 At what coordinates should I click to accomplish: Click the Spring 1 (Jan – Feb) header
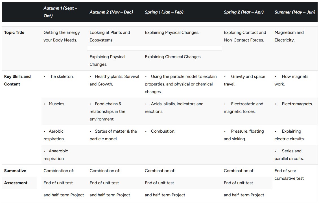164,12
